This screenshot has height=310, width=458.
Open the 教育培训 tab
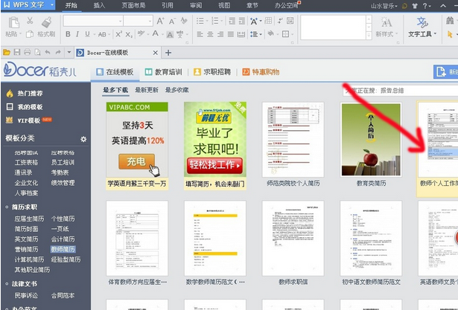click(164, 72)
